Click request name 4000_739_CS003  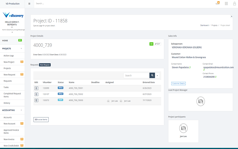click(x=76, y=100)
